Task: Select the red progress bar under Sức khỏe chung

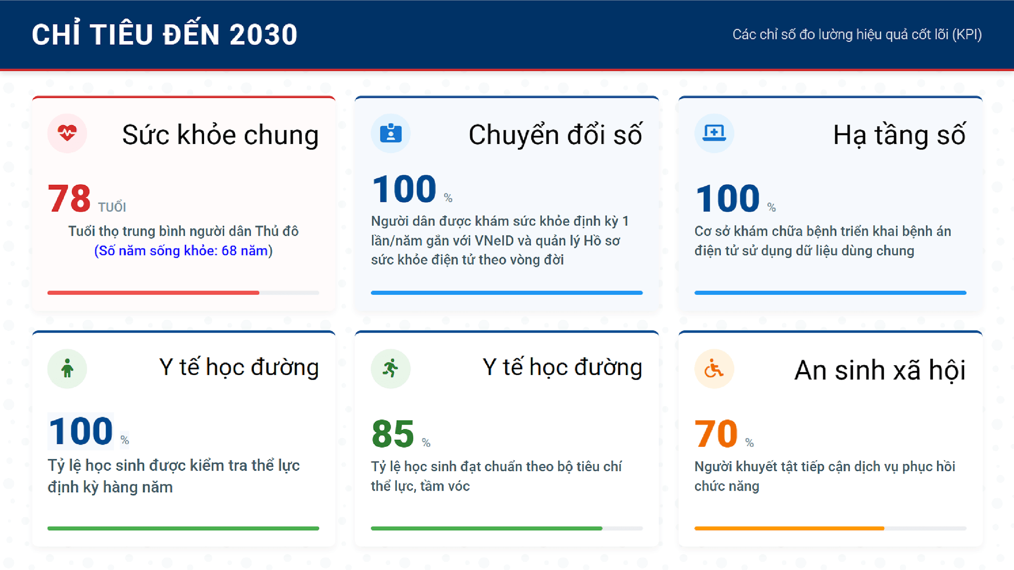Action: (183, 293)
